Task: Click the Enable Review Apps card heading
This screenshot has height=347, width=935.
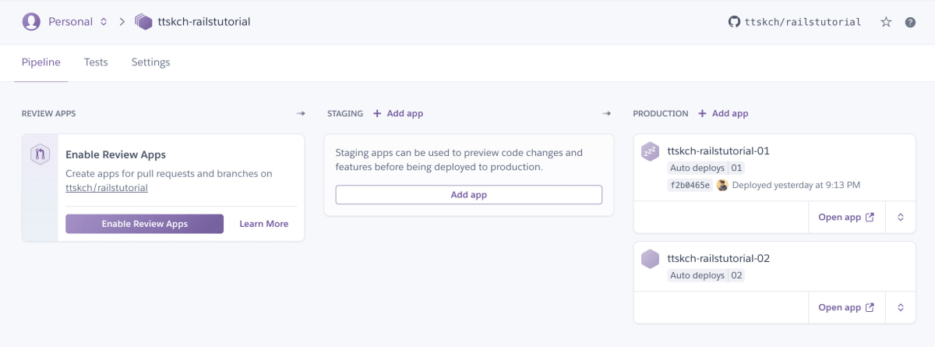Action: pyautogui.click(x=115, y=155)
